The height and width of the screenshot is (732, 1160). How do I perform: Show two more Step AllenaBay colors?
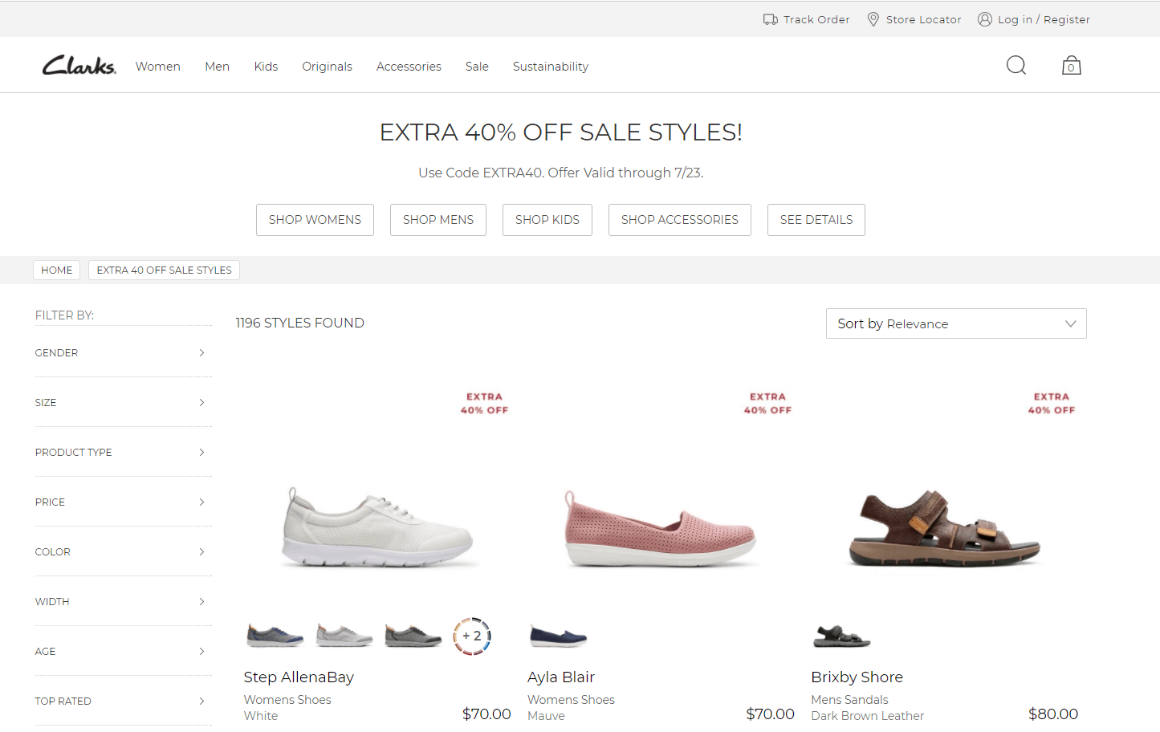click(472, 636)
